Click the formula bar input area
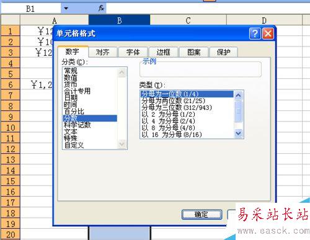This screenshot has width=310, height=240. (x=208, y=9)
